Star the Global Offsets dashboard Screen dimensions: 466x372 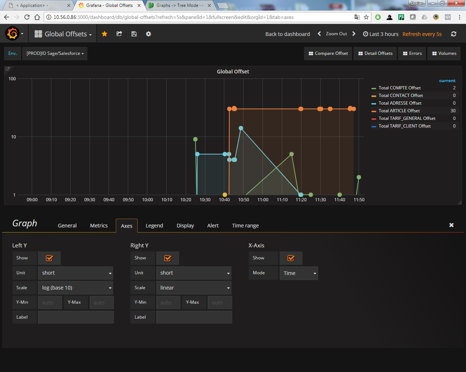(104, 33)
